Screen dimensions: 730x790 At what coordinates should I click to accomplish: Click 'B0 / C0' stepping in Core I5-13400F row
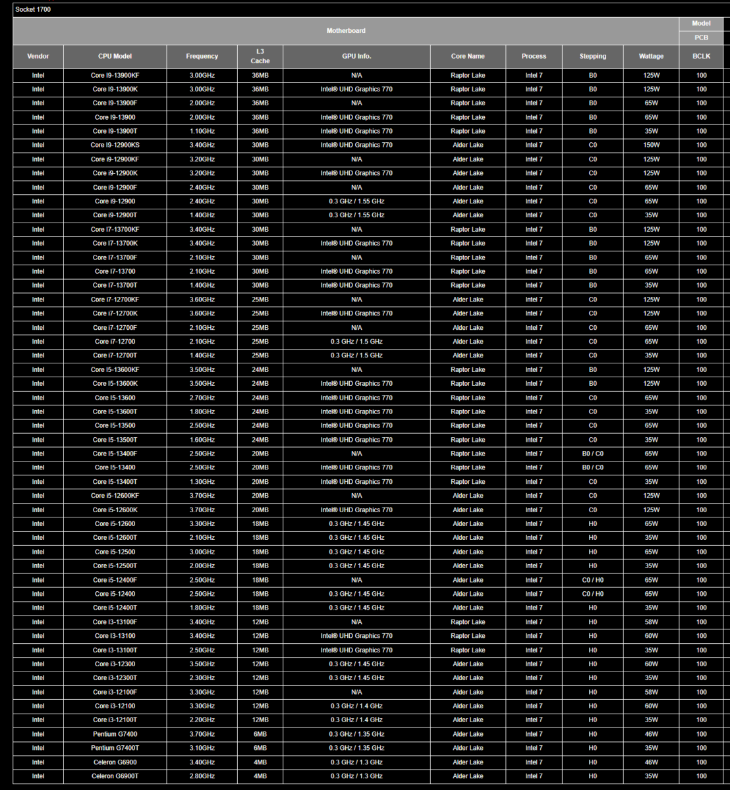coord(593,454)
